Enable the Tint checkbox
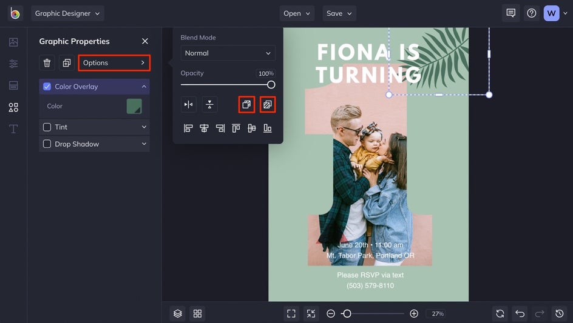This screenshot has width=573, height=323. pos(47,127)
